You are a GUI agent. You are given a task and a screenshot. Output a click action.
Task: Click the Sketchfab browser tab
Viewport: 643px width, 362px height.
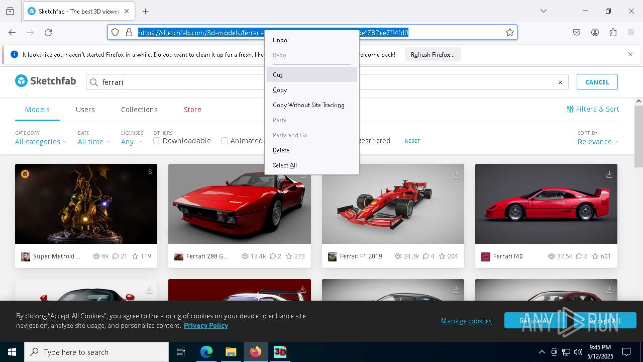click(79, 11)
